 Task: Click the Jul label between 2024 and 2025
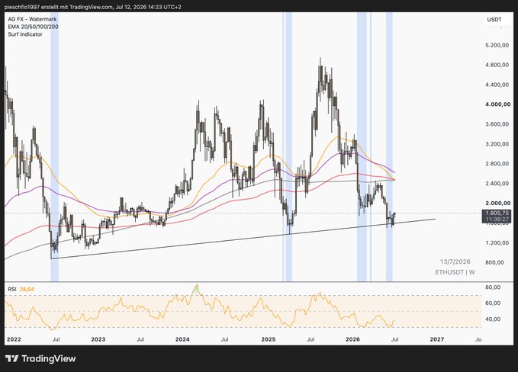[224, 339]
